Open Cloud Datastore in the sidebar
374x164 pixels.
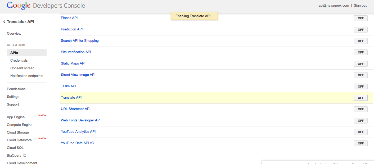click(19, 140)
